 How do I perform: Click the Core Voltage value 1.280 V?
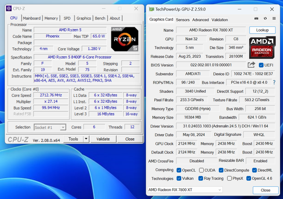coord(94,49)
